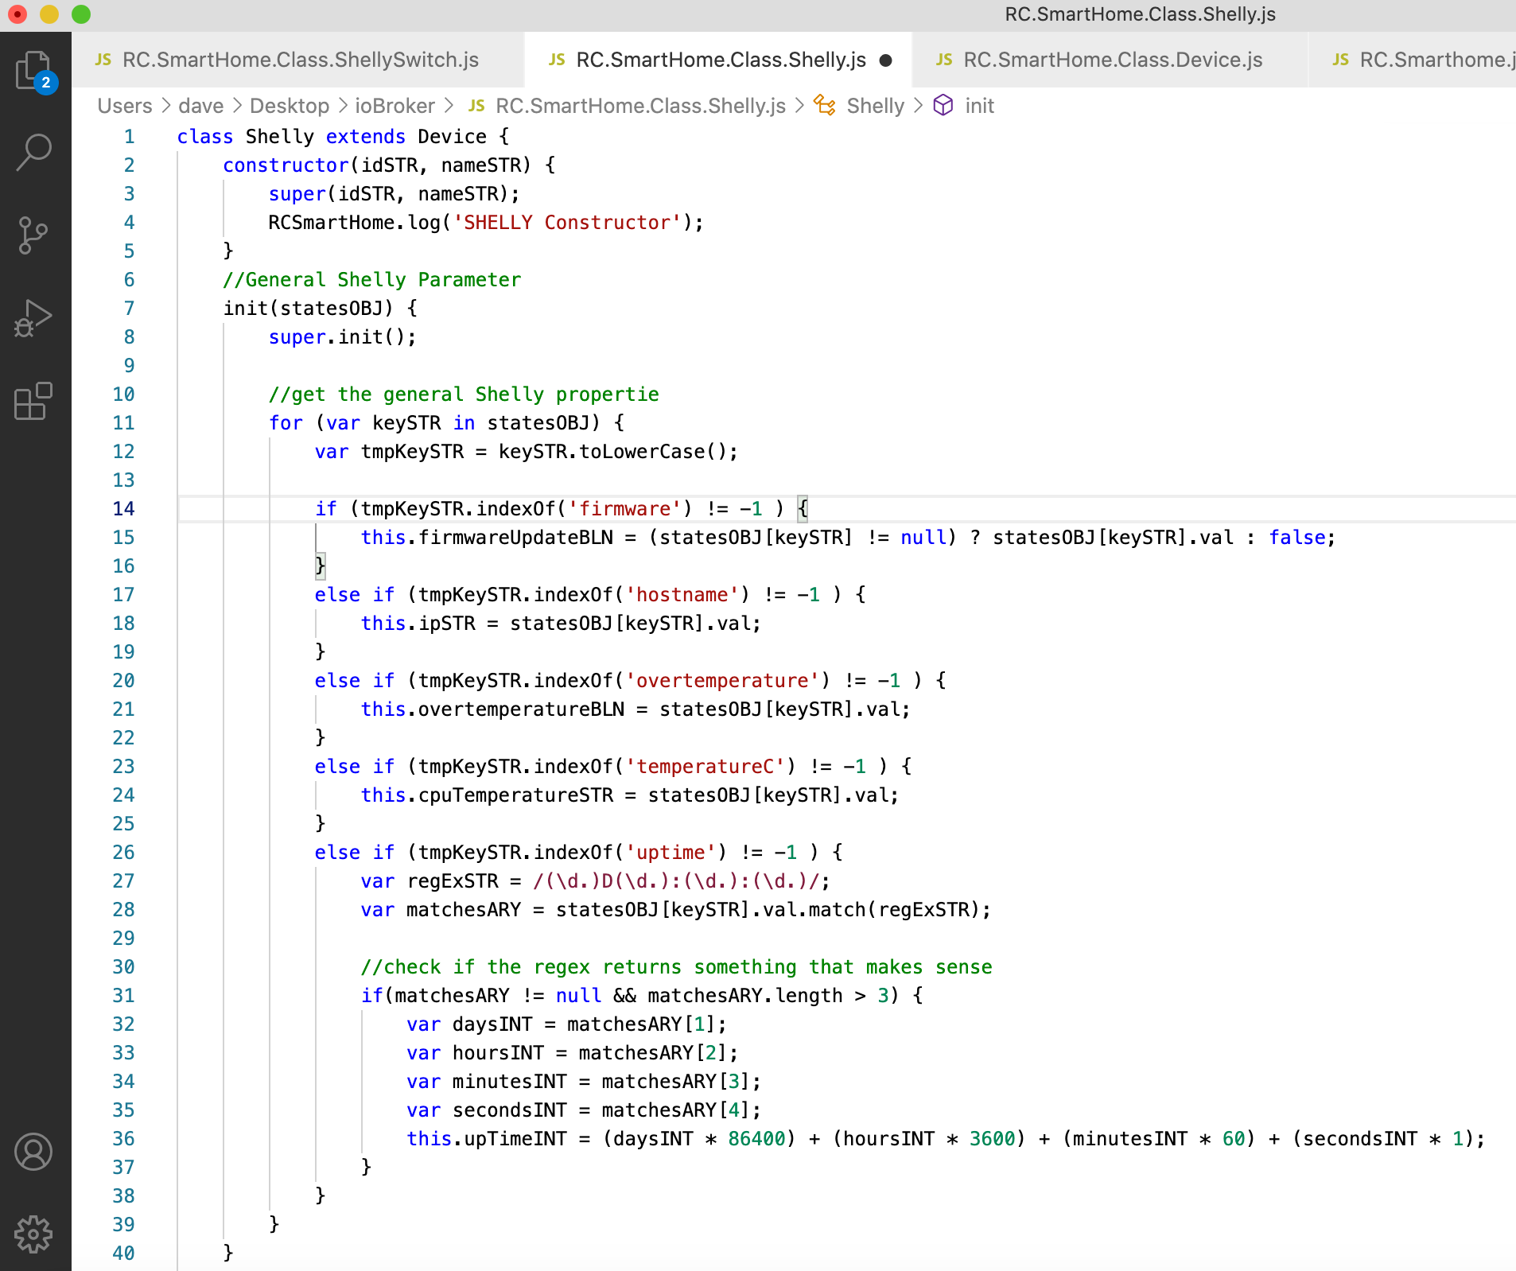The height and width of the screenshot is (1271, 1516).
Task: Click the 'SHELLY Constructor' string on line 4
Action: [567, 223]
